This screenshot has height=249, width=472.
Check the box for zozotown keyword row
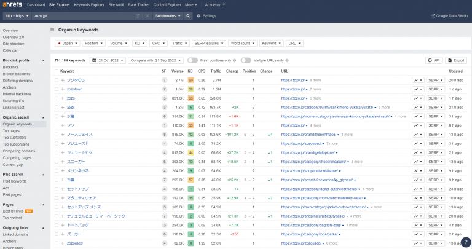coord(56,89)
